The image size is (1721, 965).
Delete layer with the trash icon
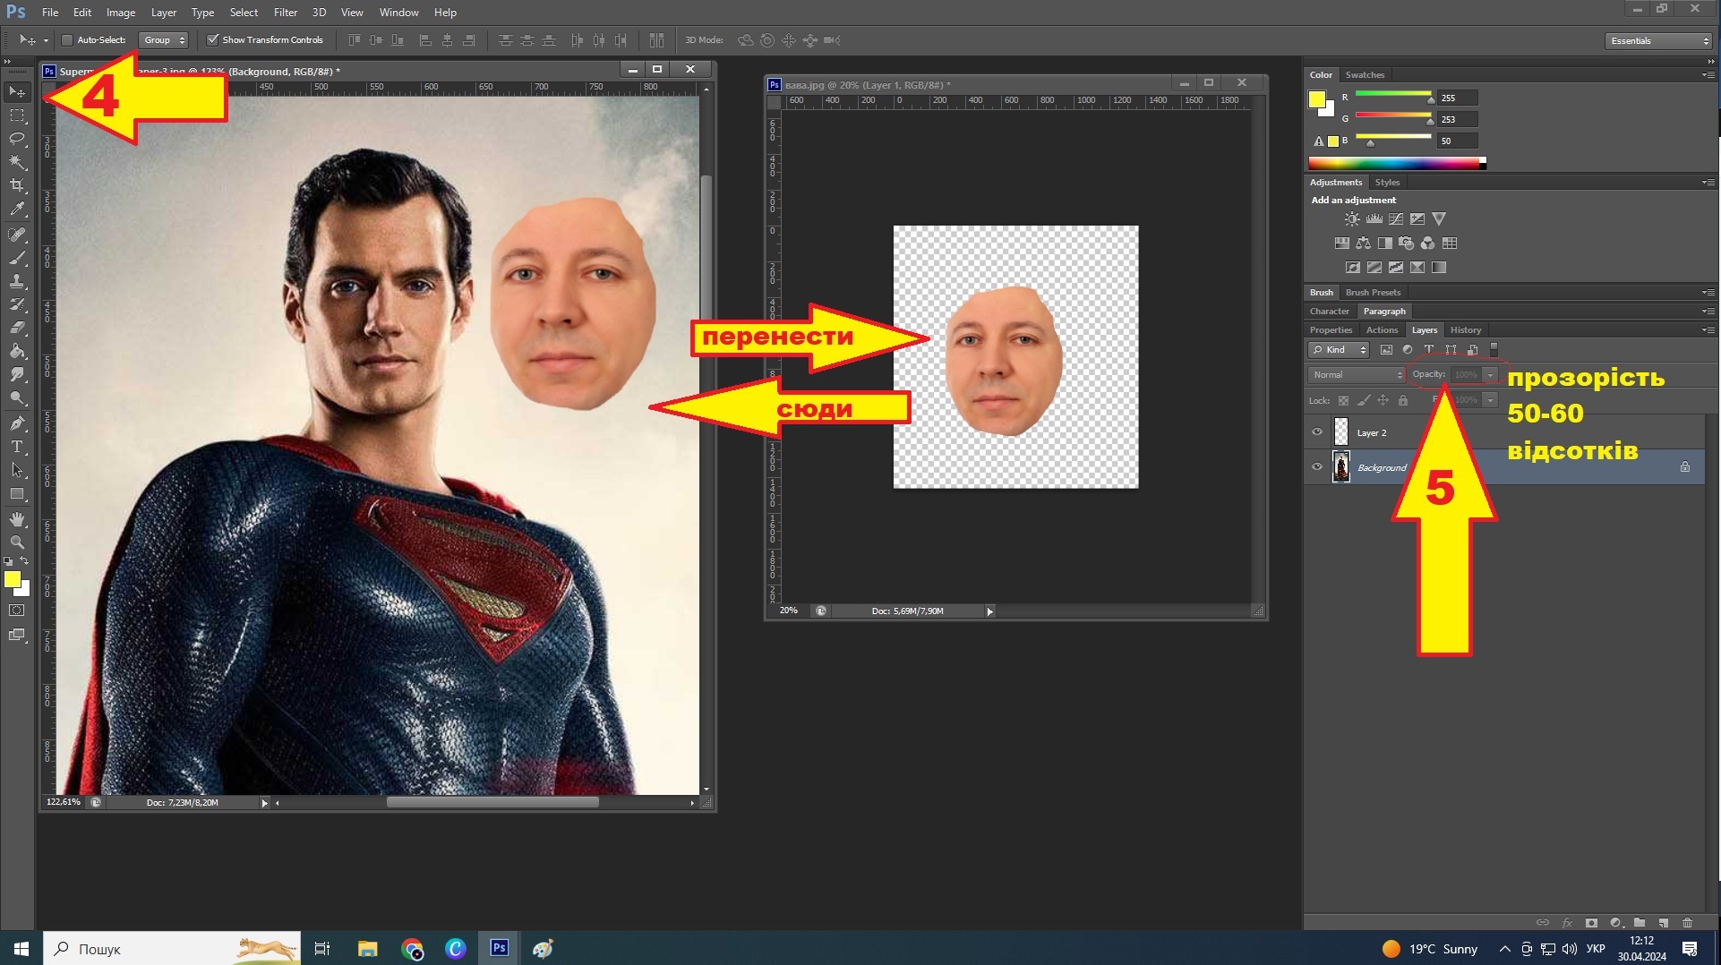click(x=1687, y=923)
